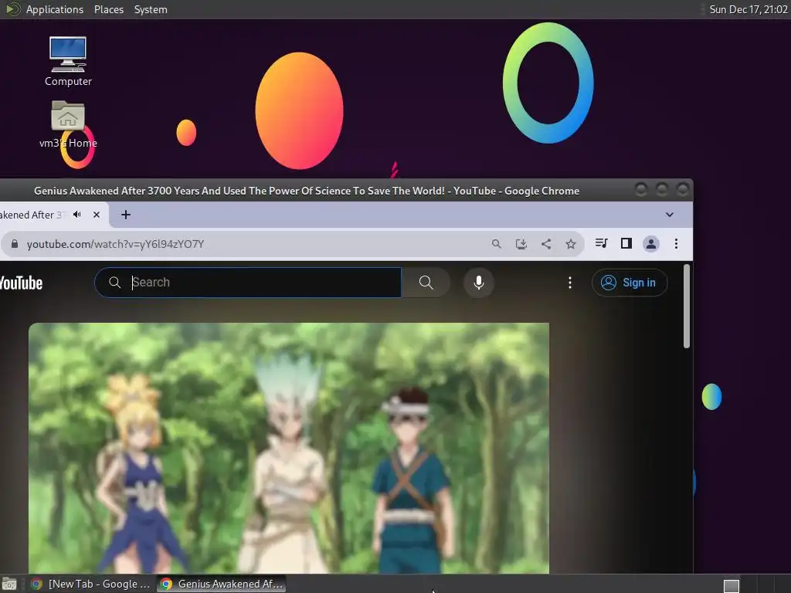Screen dimensions: 791x593
Task: Open the Applications menu
Action: (55, 9)
